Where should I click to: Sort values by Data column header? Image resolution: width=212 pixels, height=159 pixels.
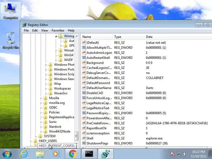pyautogui.click(x=178, y=37)
